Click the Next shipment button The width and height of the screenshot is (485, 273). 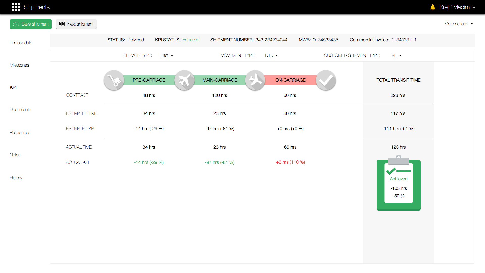(76, 24)
